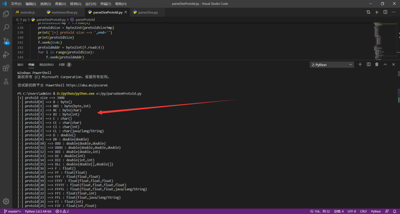Image resolution: width=400 pixels, height=214 pixels.
Task: Switch to 调试控制台 debug console tab
Action: (46, 65)
